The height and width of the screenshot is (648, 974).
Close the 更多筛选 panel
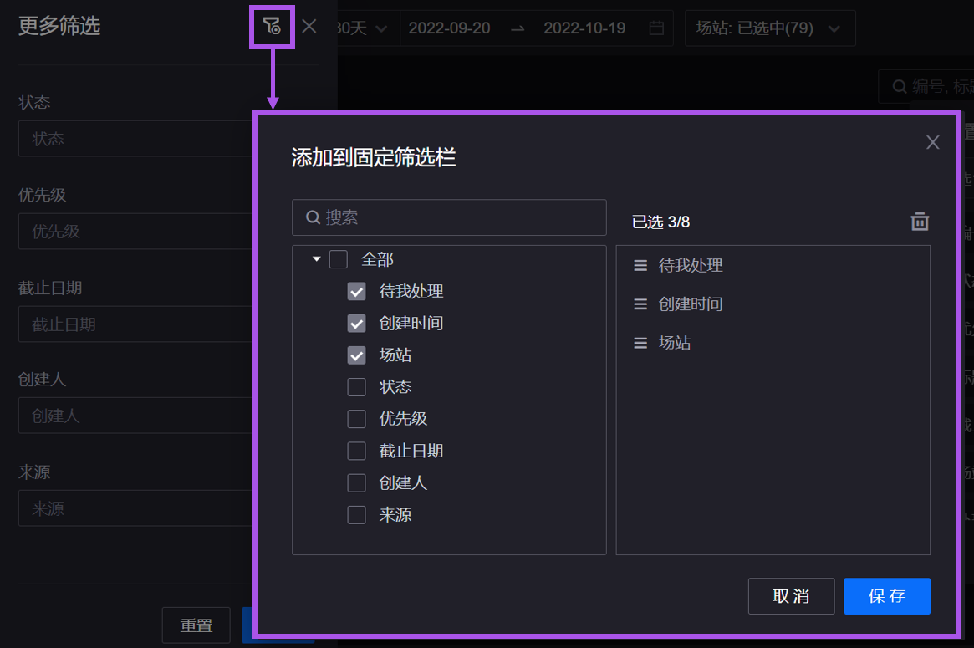(309, 27)
